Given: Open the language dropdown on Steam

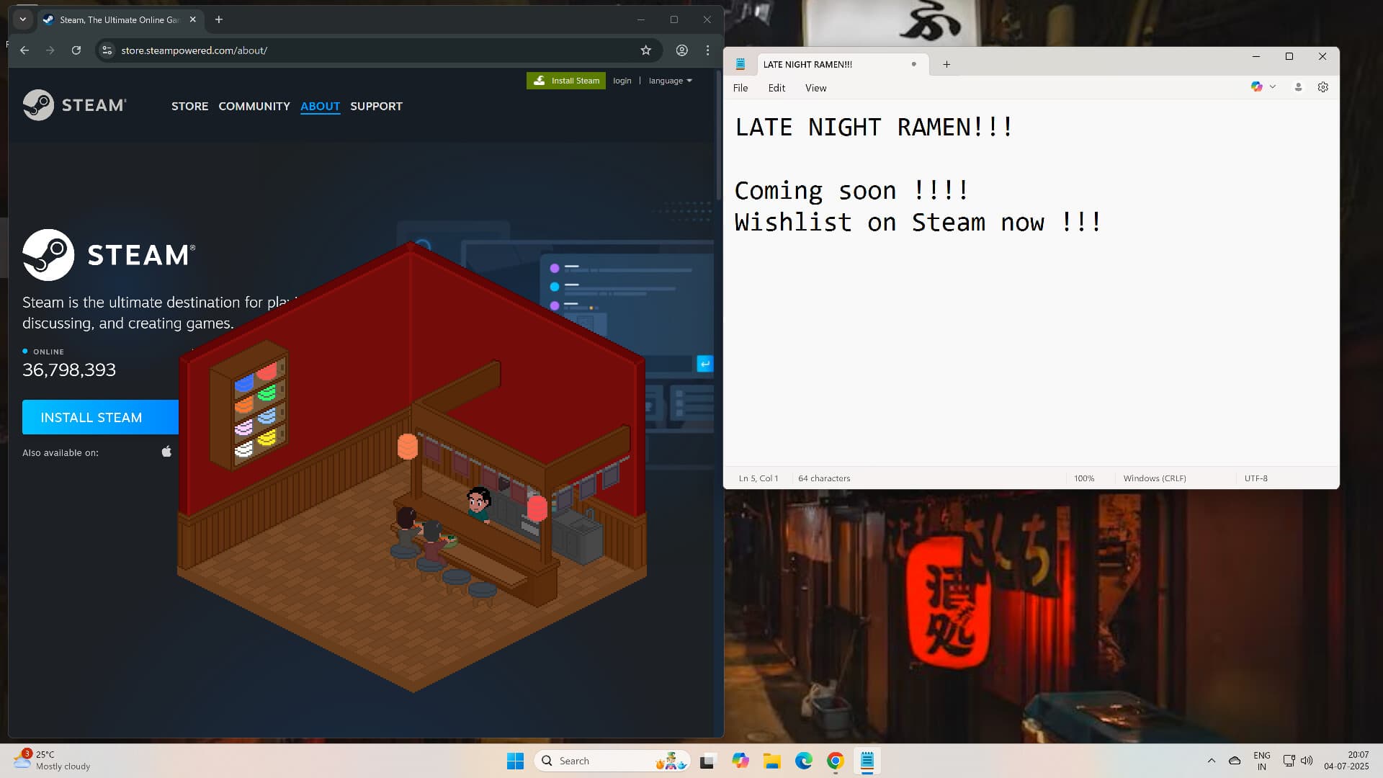Looking at the screenshot, I should pos(669,80).
